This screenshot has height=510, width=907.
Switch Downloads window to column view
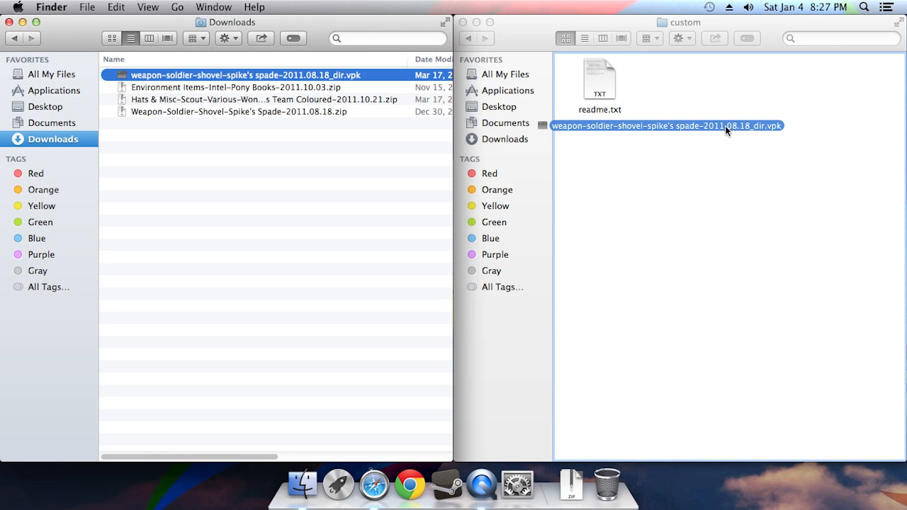click(149, 38)
